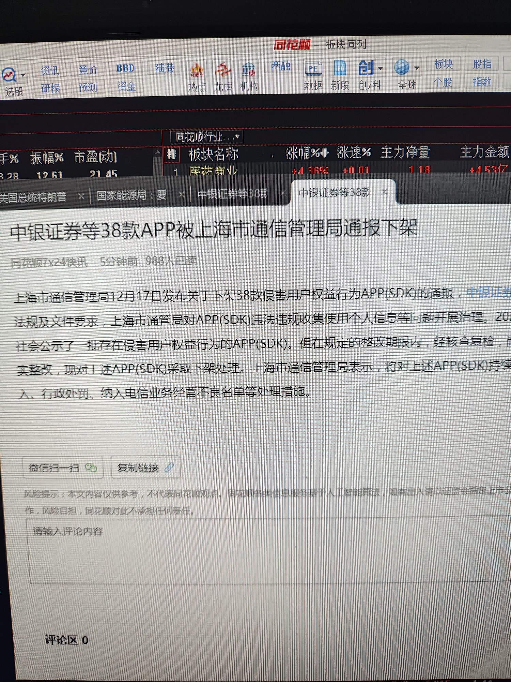Viewport: 511px width, 682px height.
Task: Close the inactive 中银证券等38款 tab
Action: [283, 193]
